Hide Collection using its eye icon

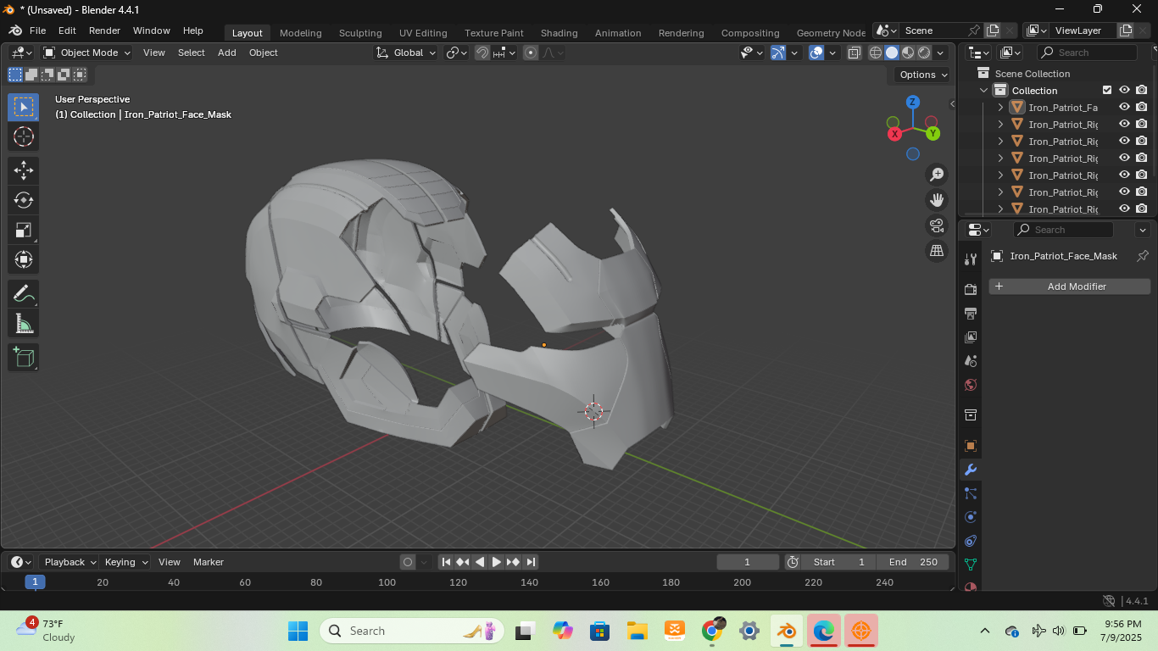(1124, 91)
